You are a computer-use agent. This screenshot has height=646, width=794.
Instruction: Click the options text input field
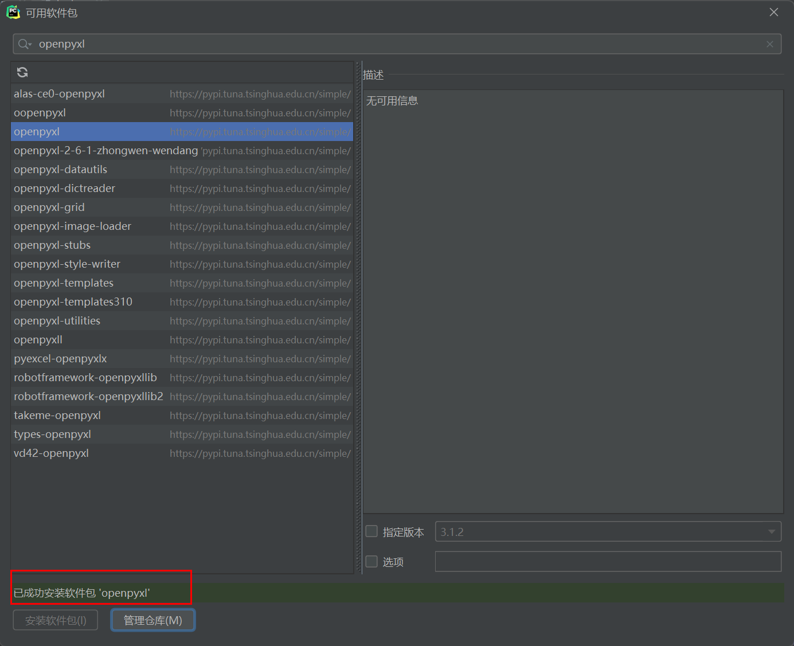tap(608, 561)
